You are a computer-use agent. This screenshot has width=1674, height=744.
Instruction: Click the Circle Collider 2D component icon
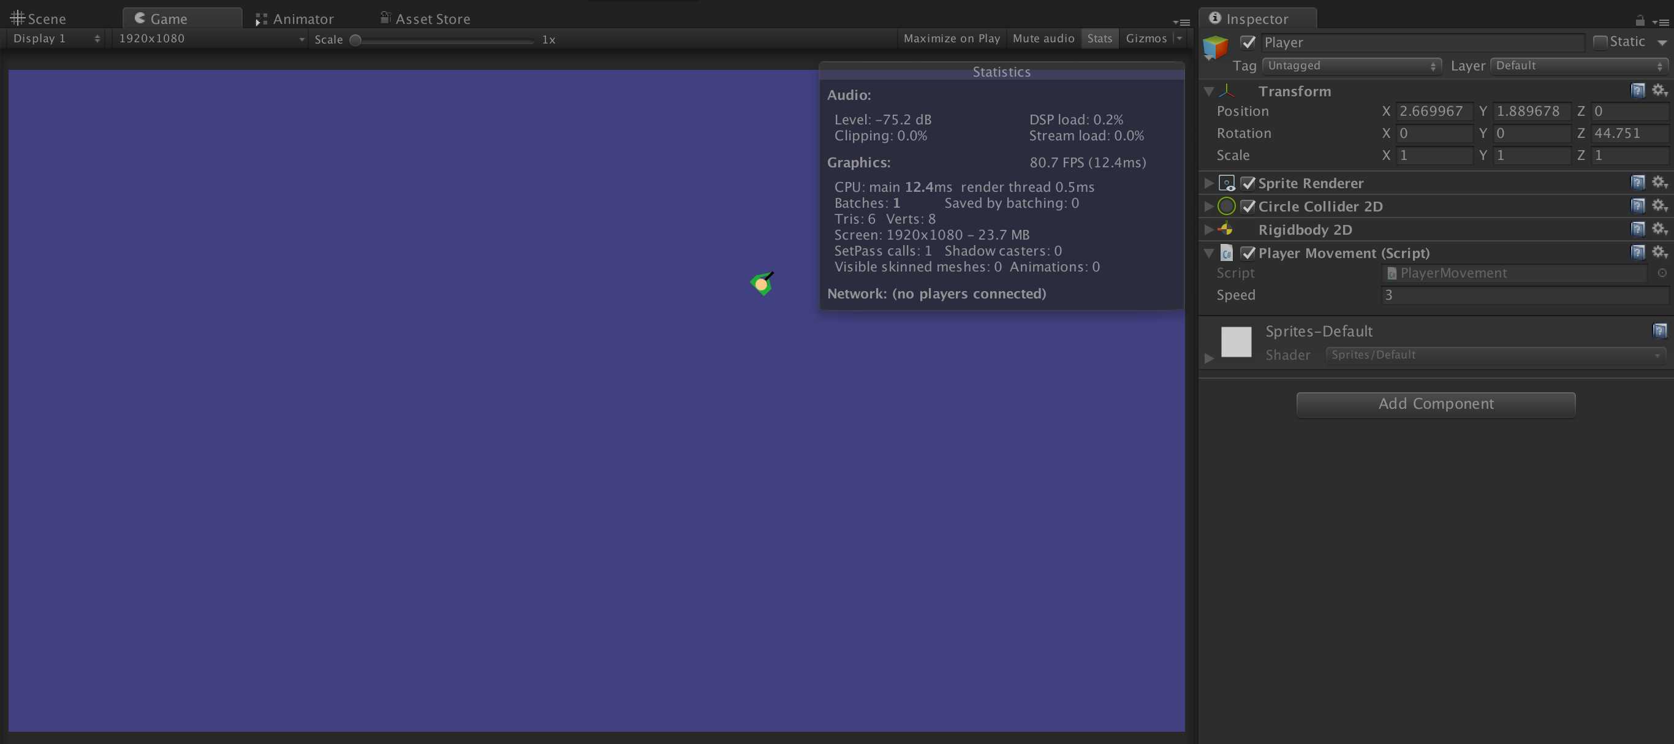click(1227, 207)
